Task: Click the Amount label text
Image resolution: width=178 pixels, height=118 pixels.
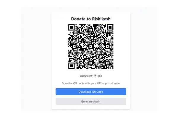Action: click(x=87, y=76)
